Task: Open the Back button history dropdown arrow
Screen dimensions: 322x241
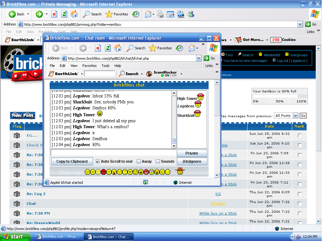Action: click(28, 14)
